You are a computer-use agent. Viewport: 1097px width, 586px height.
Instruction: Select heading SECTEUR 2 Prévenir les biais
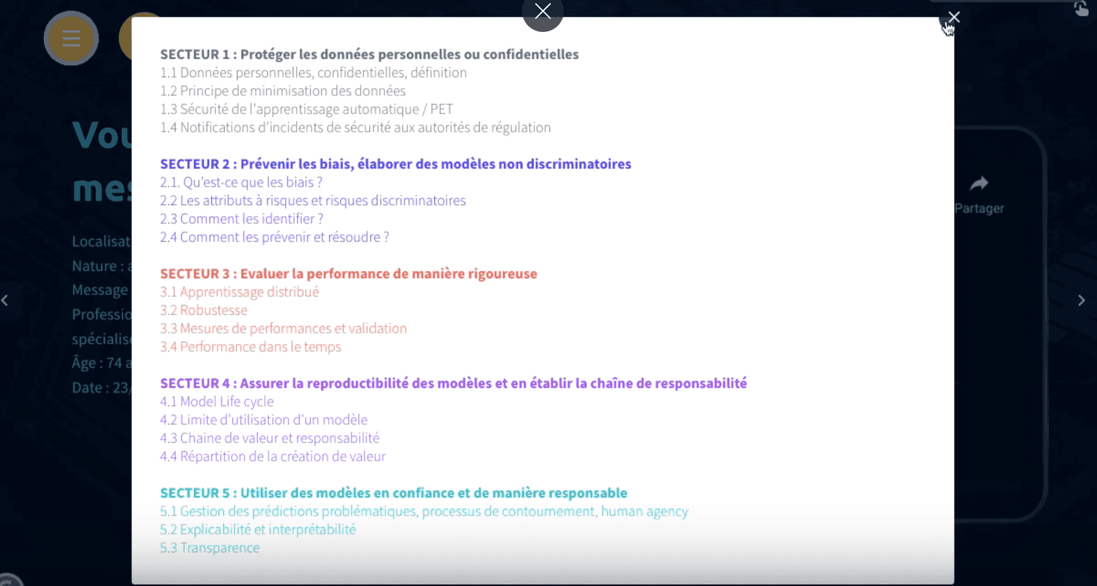(395, 164)
